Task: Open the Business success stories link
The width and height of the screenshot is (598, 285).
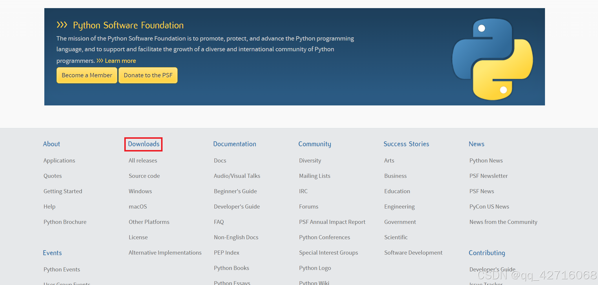Action: [395, 176]
